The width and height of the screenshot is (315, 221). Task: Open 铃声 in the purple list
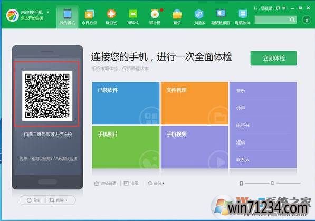pyautogui.click(x=241, y=108)
